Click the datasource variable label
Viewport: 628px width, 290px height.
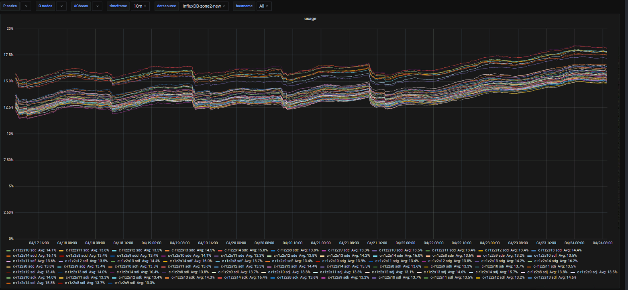tap(166, 6)
